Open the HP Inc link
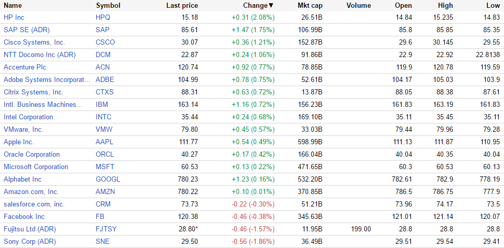 coord(14,17)
